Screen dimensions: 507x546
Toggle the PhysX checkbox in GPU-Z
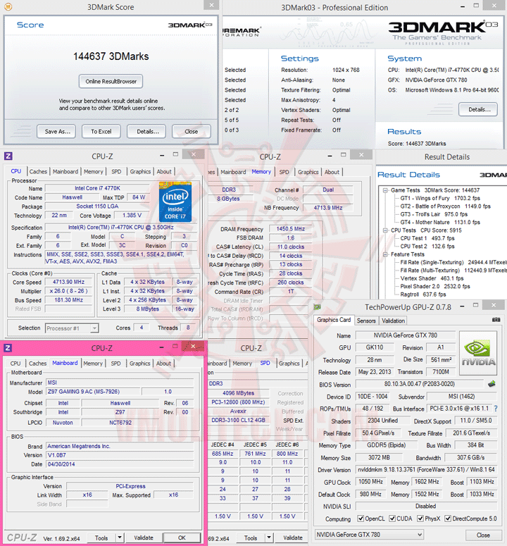(420, 519)
